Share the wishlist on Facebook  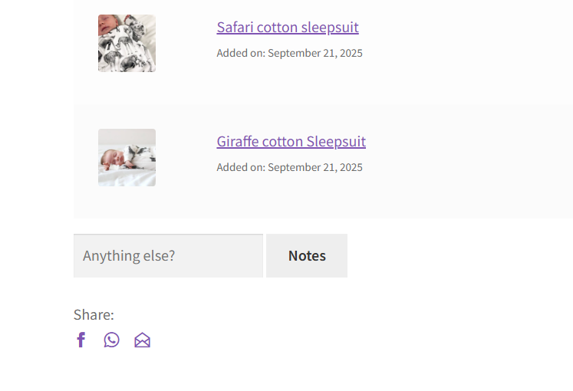click(81, 340)
